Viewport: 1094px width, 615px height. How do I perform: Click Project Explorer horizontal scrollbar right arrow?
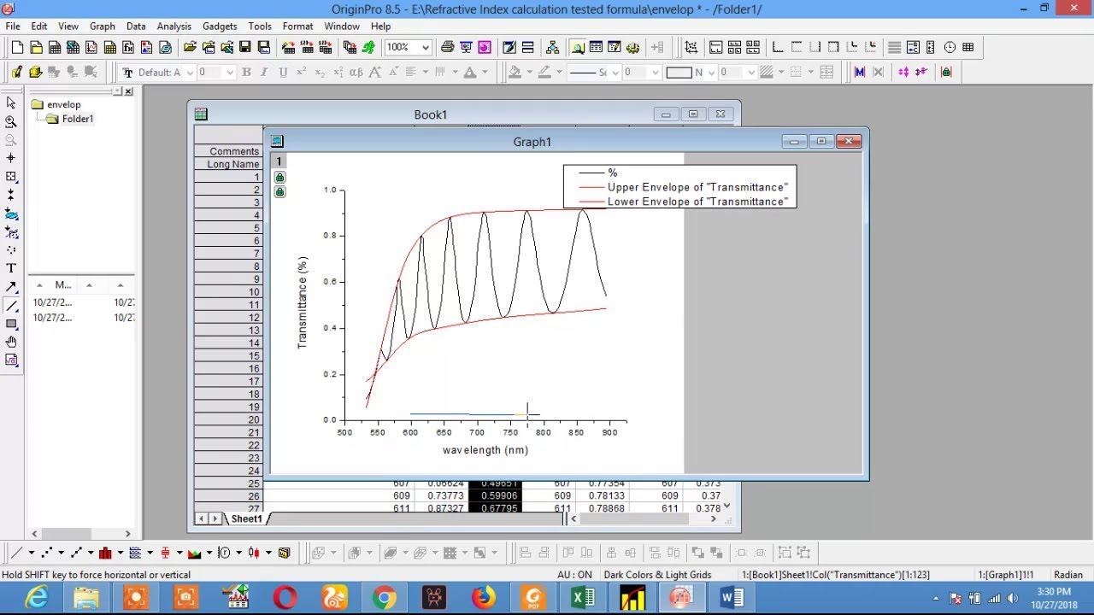[x=128, y=533]
